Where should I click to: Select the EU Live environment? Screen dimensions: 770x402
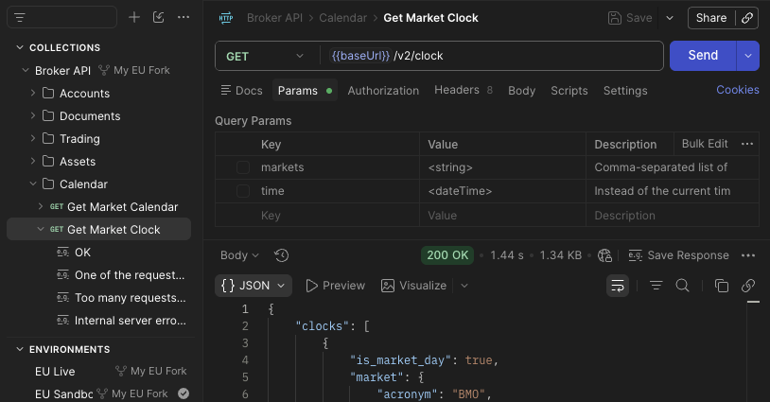55,372
